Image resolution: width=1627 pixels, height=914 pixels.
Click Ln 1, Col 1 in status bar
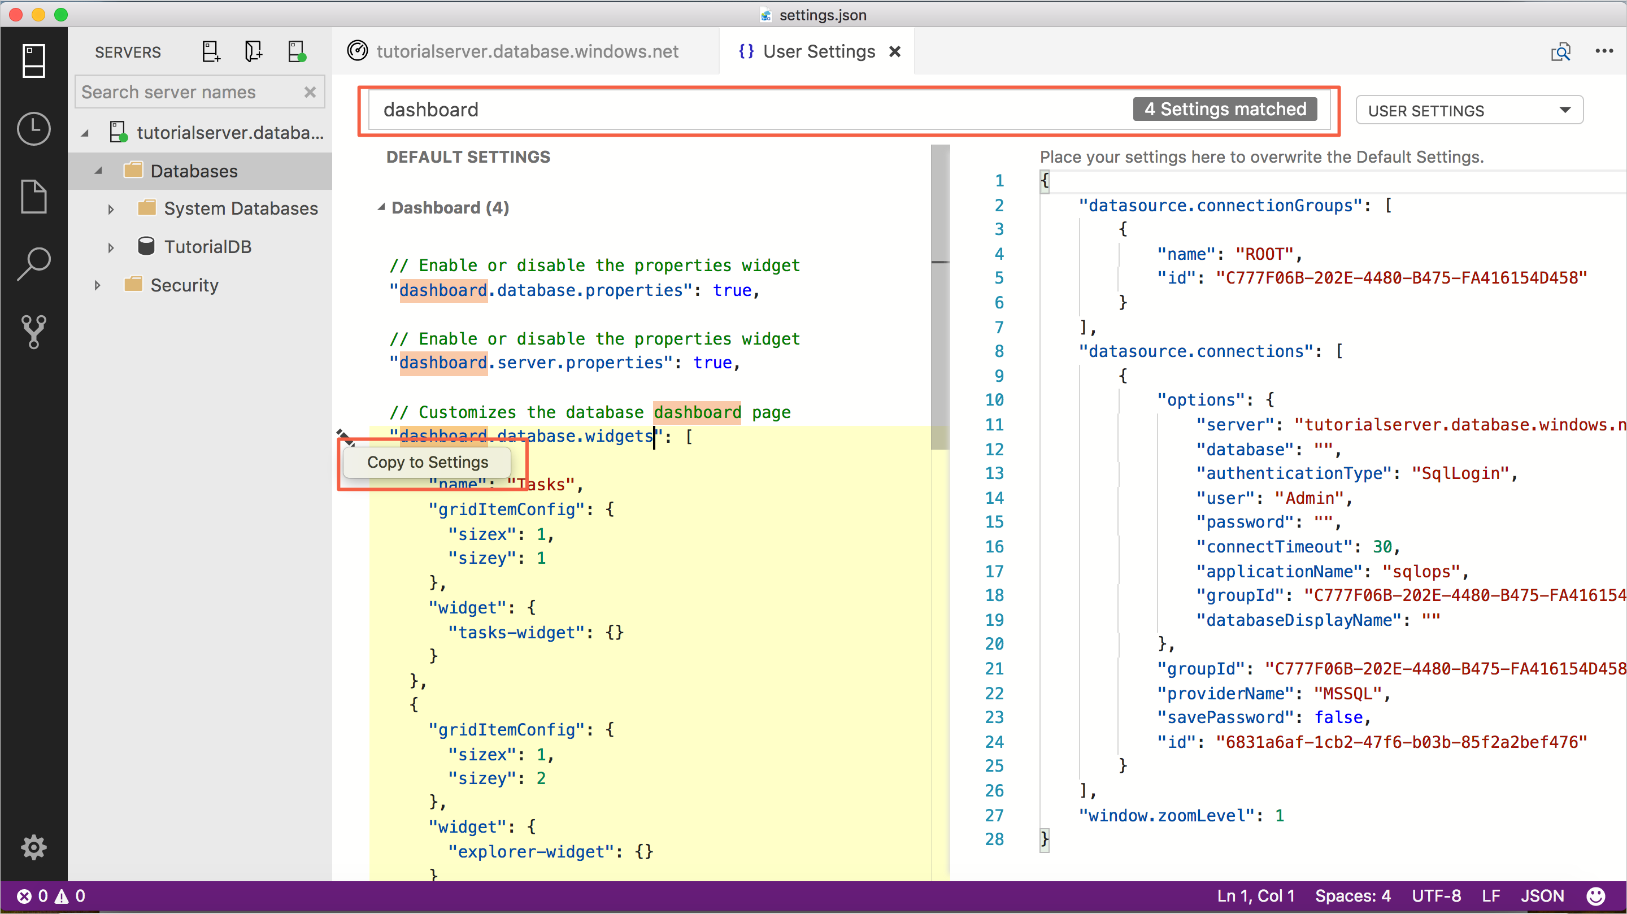click(1255, 896)
